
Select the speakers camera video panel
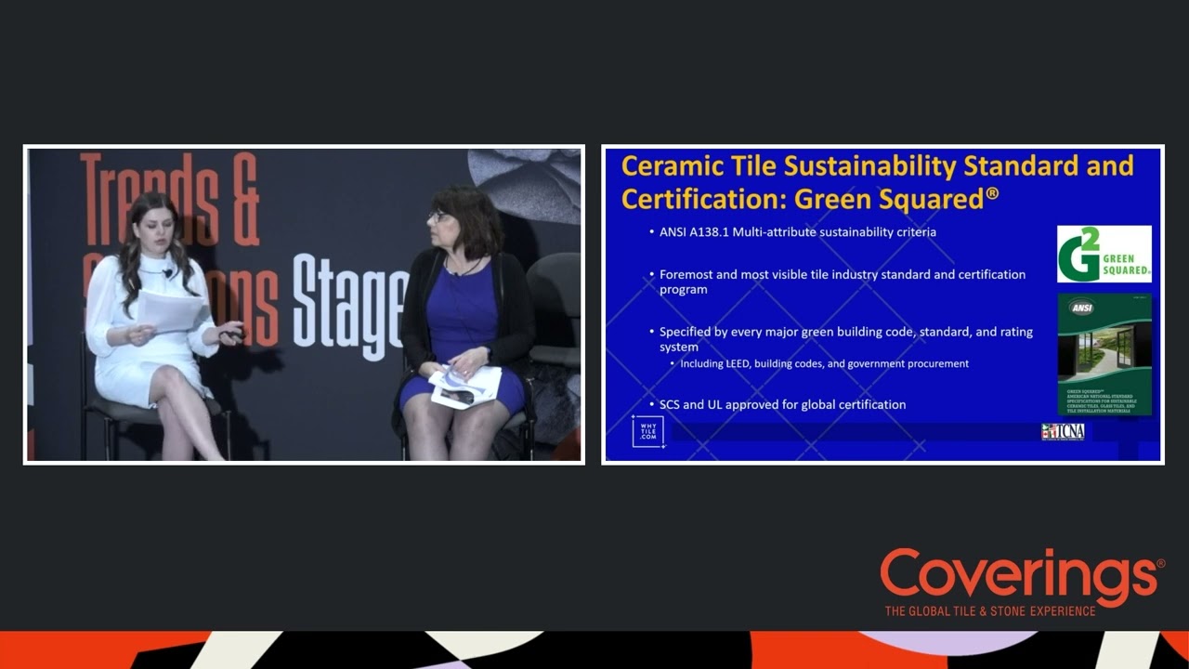[x=304, y=305]
